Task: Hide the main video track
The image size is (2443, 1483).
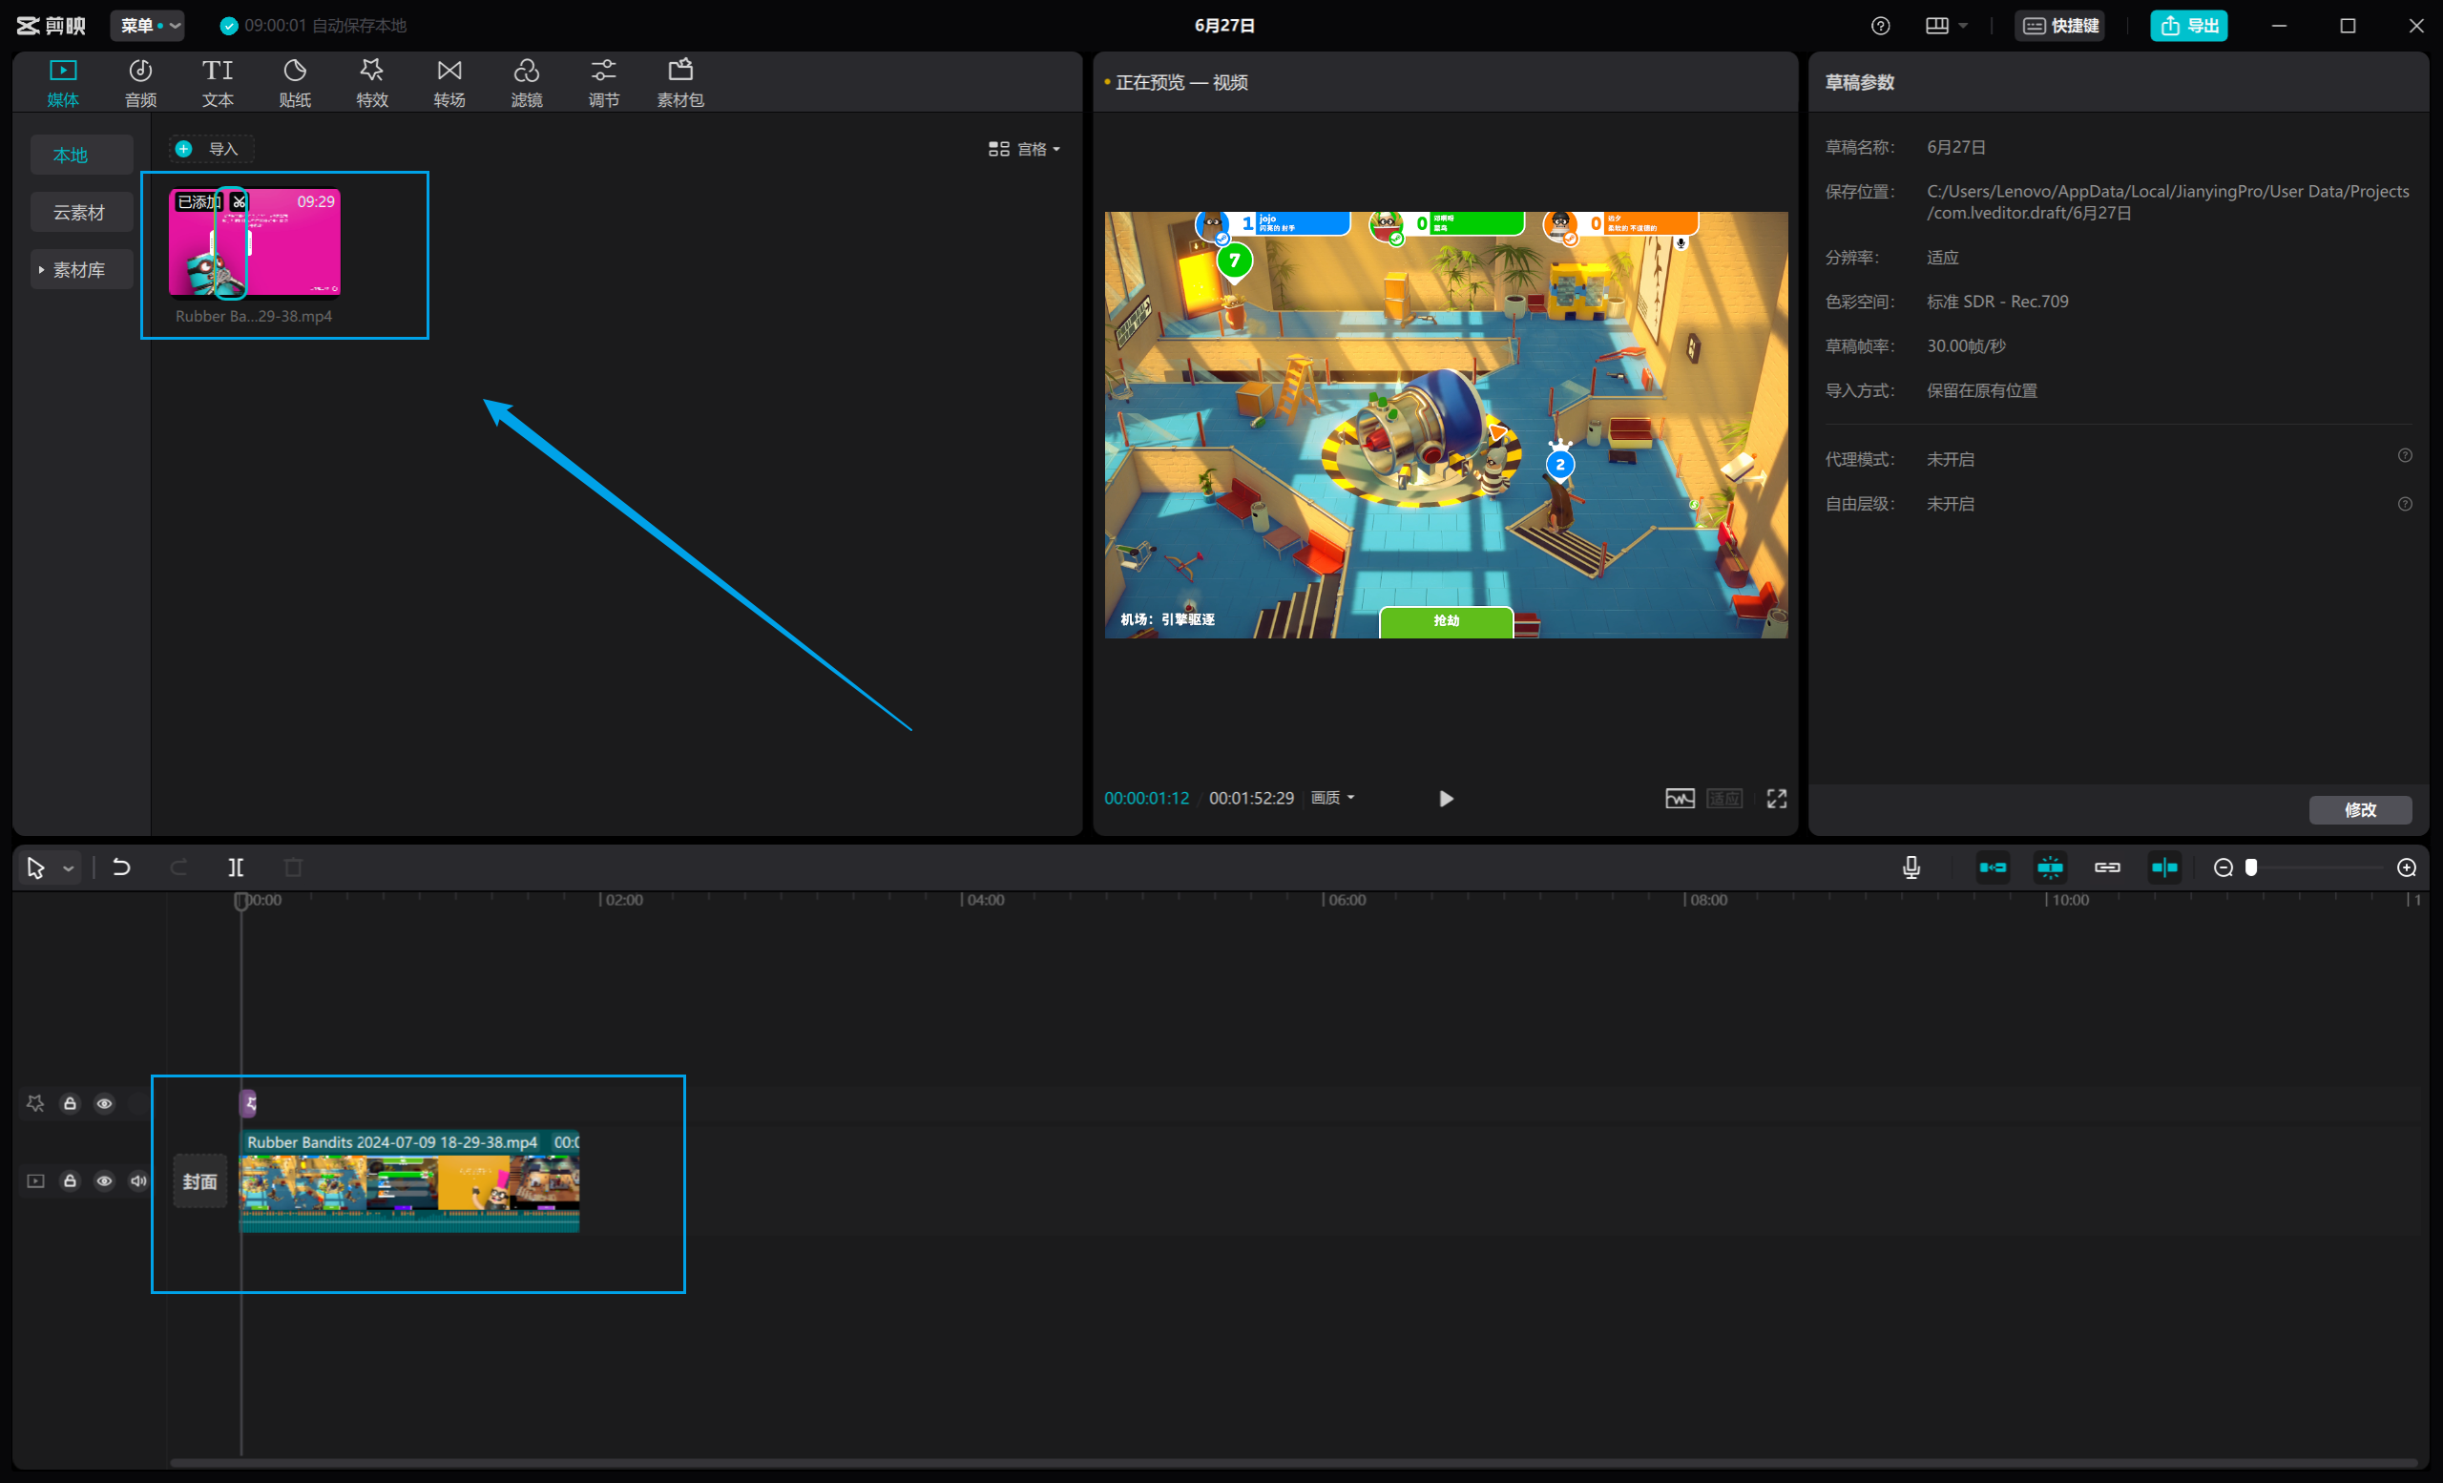Action: pyautogui.click(x=104, y=1180)
